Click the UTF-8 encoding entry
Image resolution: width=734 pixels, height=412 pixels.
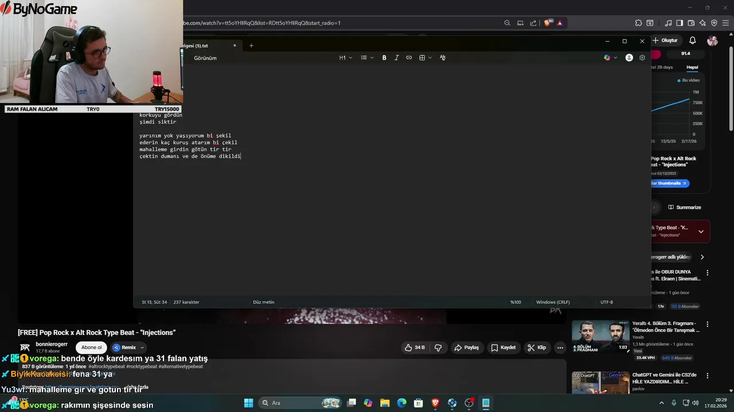(x=607, y=302)
